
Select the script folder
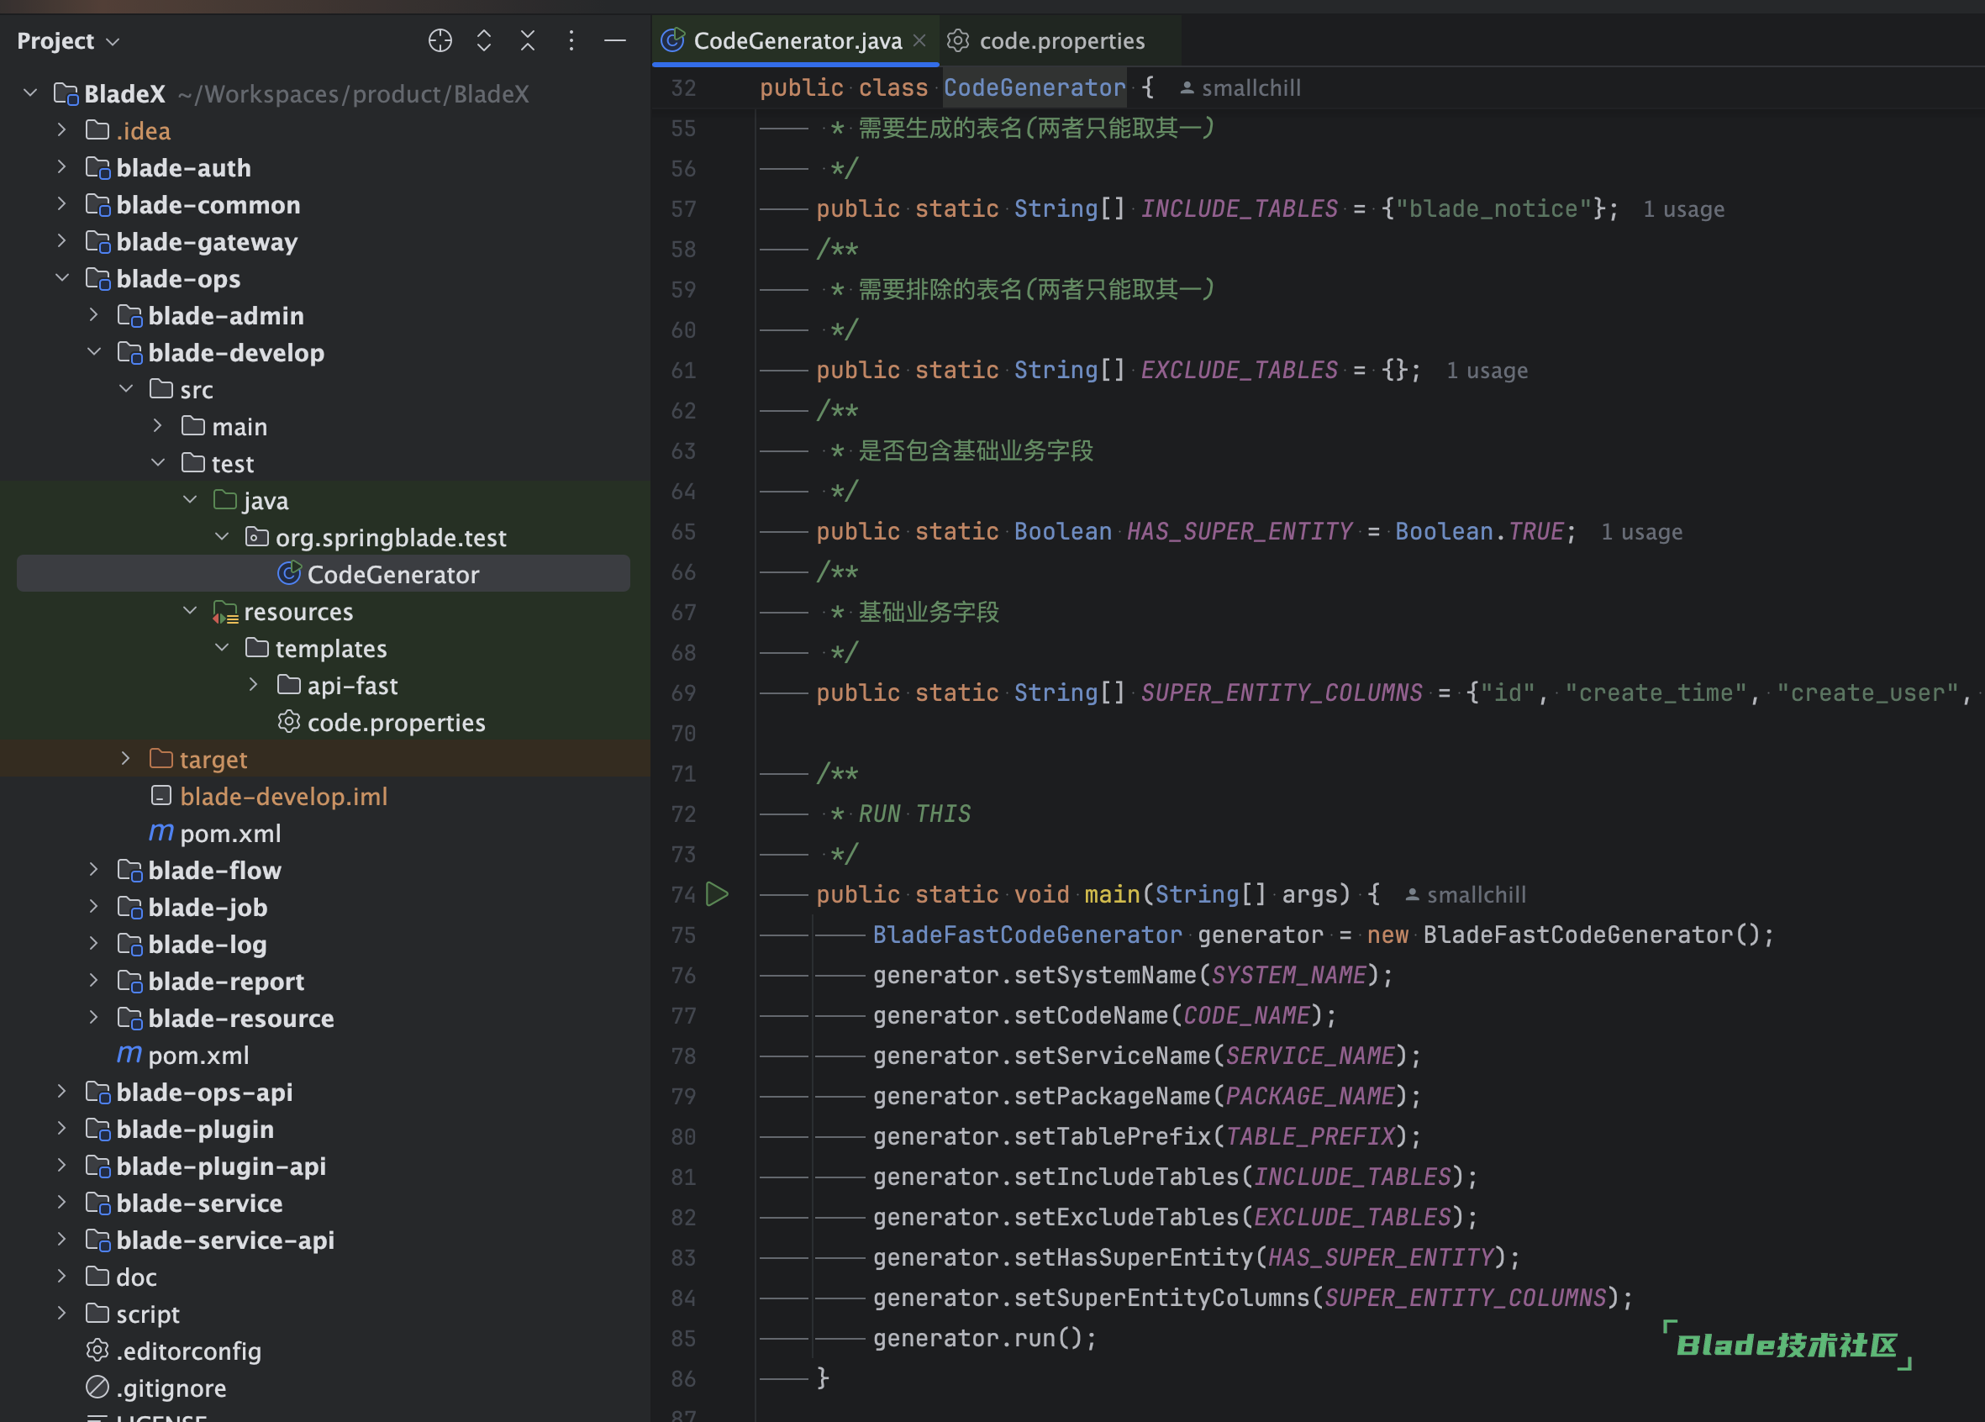pos(132,1314)
